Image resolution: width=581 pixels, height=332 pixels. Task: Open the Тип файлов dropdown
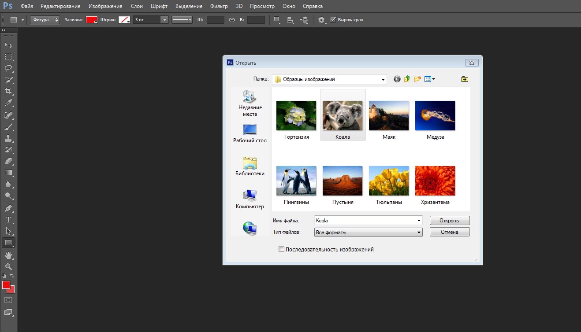419,232
